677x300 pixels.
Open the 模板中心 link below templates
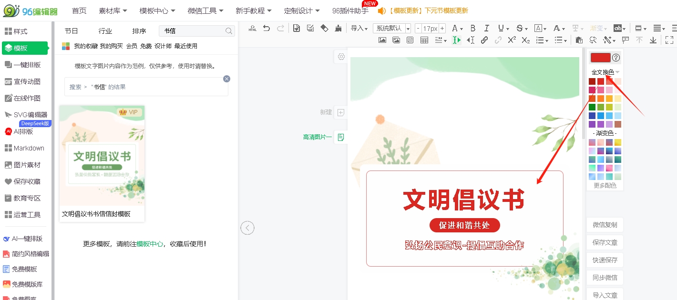point(150,244)
